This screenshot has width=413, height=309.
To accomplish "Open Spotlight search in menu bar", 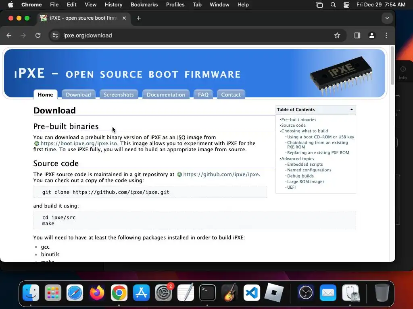I will click(x=333, y=4).
